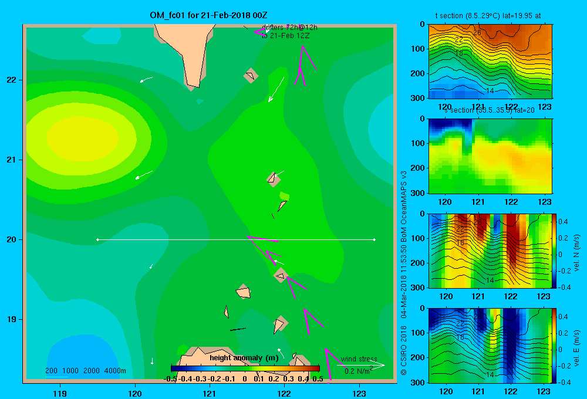Viewport: 587px width, 399px height.
Task: Click the '-0.5' tick on the height anomaly scale
Action: 170,379
